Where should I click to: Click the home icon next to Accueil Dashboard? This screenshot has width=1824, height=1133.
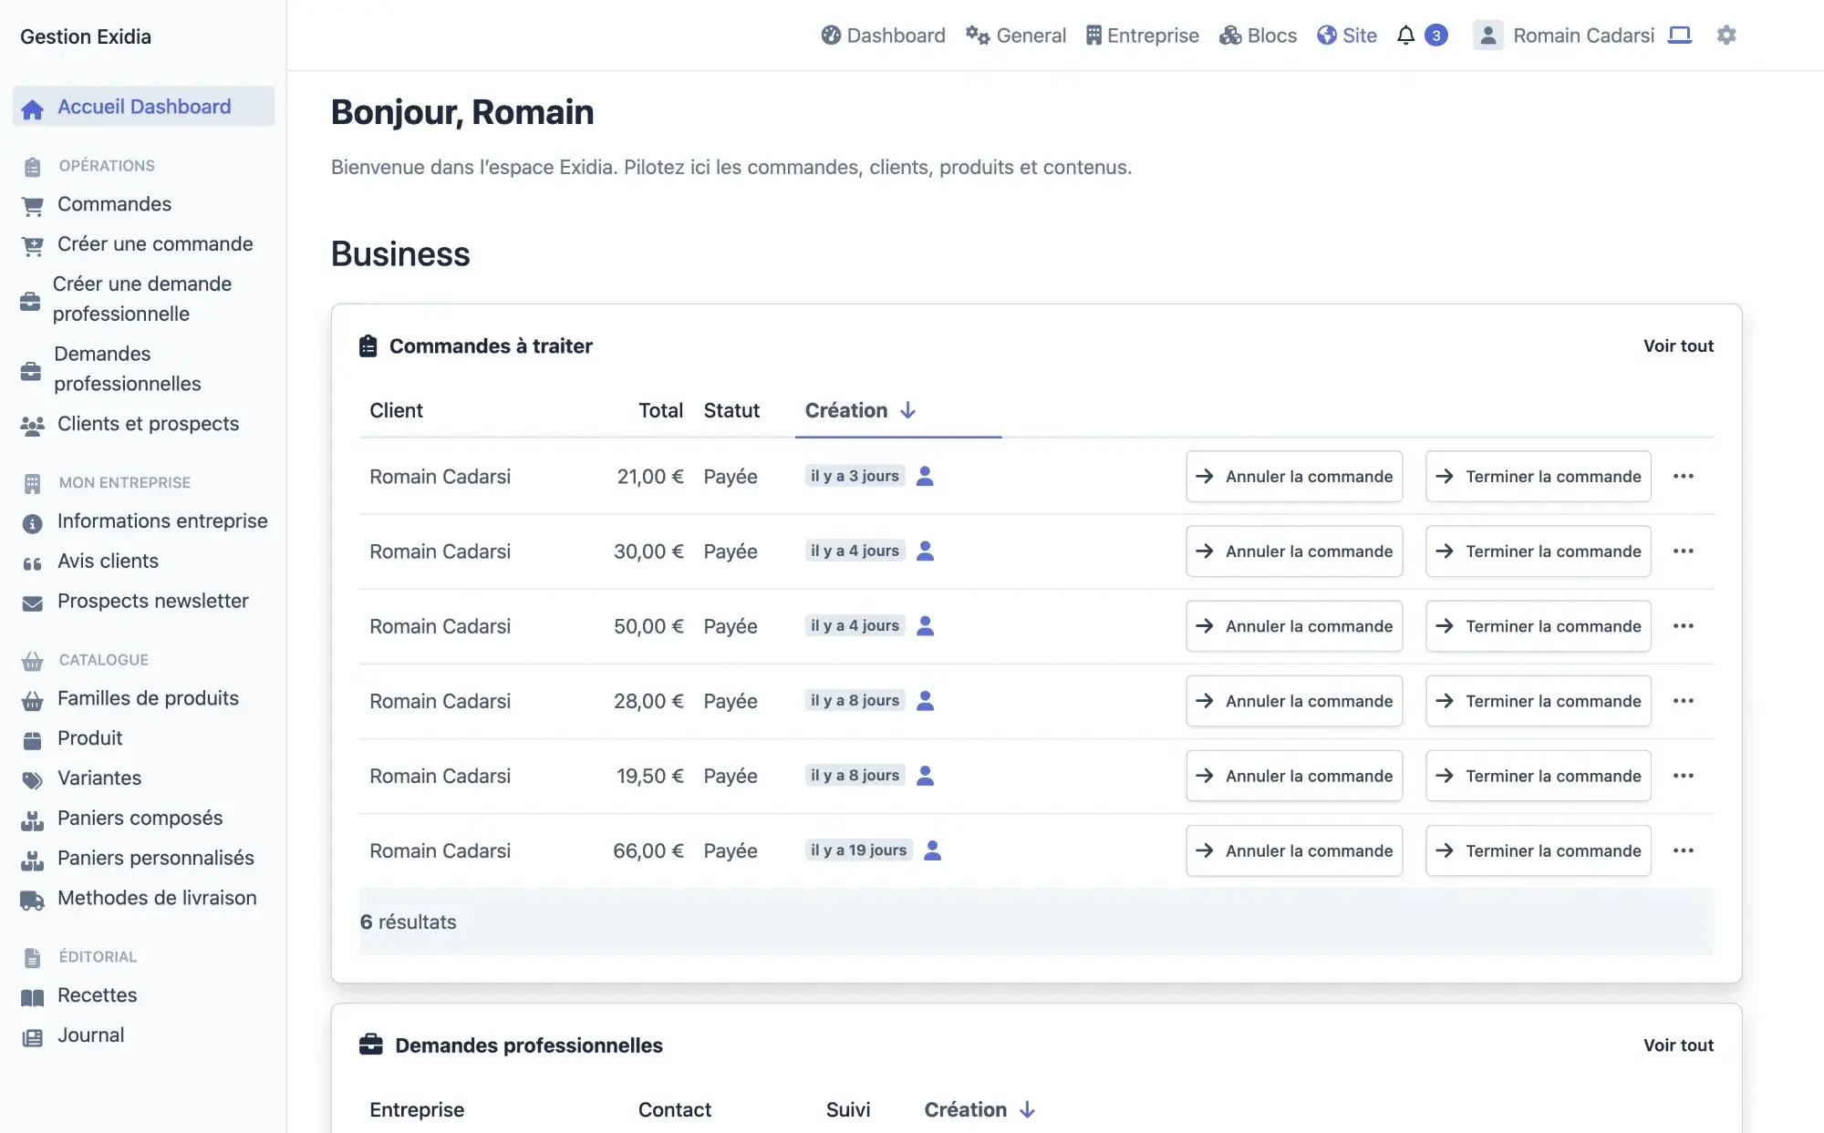point(33,109)
